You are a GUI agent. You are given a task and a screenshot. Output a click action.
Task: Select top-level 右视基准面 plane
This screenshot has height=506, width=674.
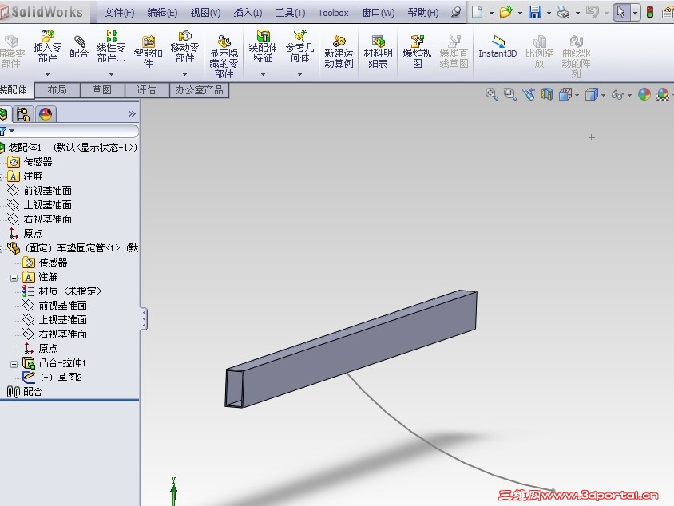pyautogui.click(x=40, y=219)
